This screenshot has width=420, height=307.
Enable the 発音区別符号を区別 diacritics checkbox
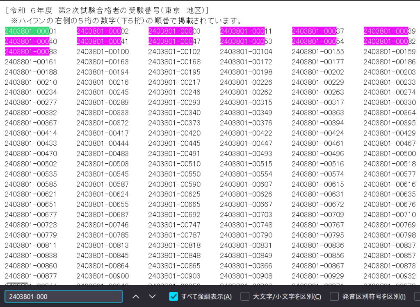[x=334, y=296]
